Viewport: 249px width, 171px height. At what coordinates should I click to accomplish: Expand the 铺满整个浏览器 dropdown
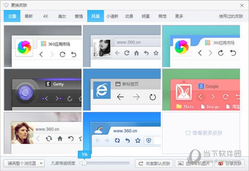coord(24,163)
